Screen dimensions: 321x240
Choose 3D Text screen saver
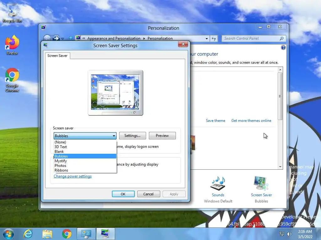pos(85,147)
